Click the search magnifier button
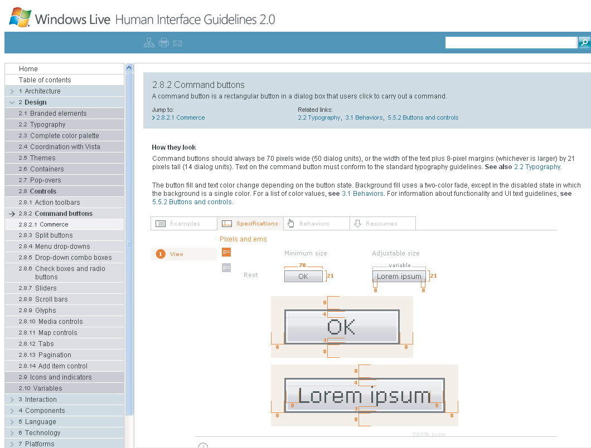Viewport: 591px width, 448px height. pos(584,42)
